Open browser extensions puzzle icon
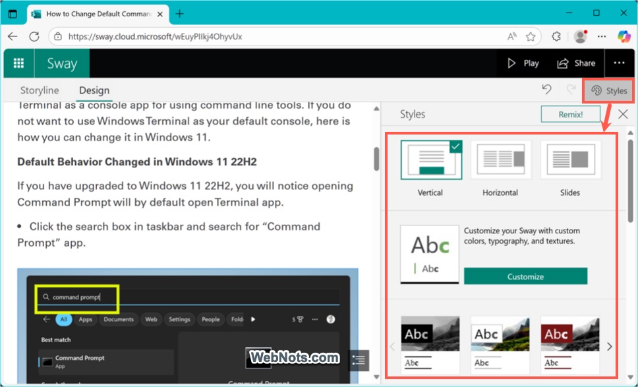Viewport: 638px width, 387px height. (x=556, y=37)
